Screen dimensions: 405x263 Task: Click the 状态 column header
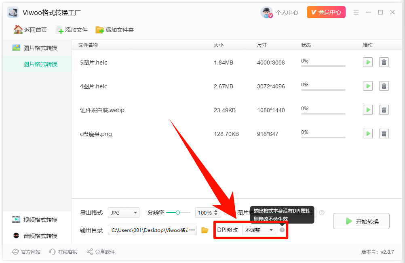(306, 45)
